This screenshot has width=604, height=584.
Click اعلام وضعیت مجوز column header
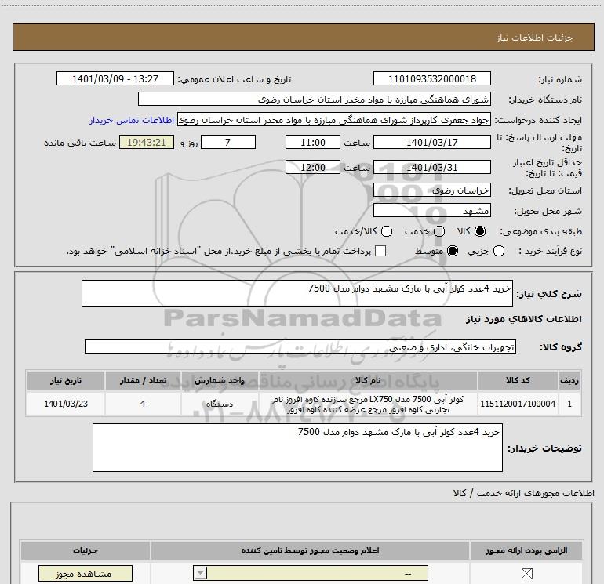click(310, 551)
